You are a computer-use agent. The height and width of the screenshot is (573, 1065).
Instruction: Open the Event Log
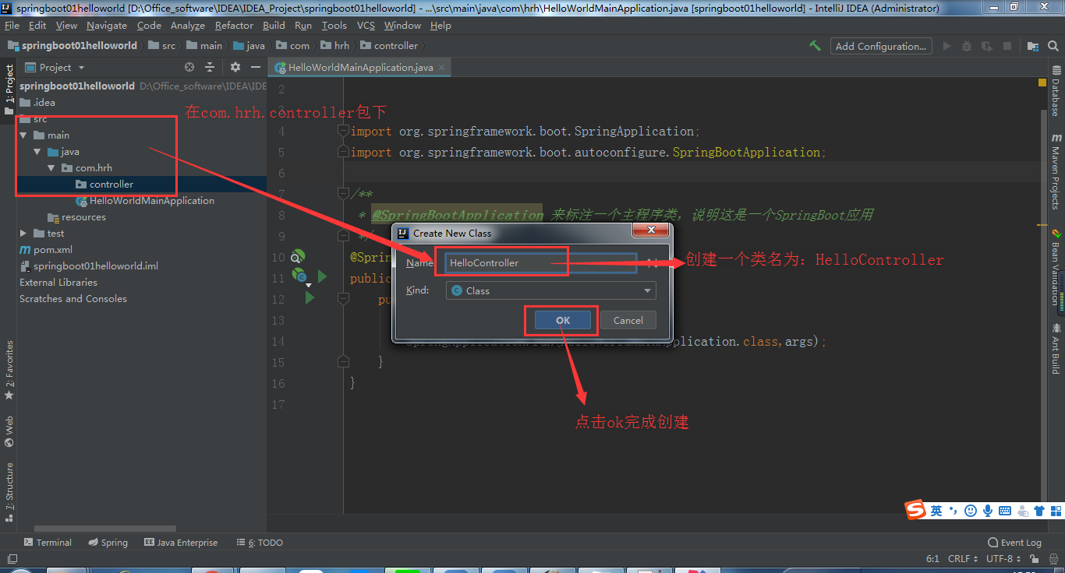coord(1014,543)
